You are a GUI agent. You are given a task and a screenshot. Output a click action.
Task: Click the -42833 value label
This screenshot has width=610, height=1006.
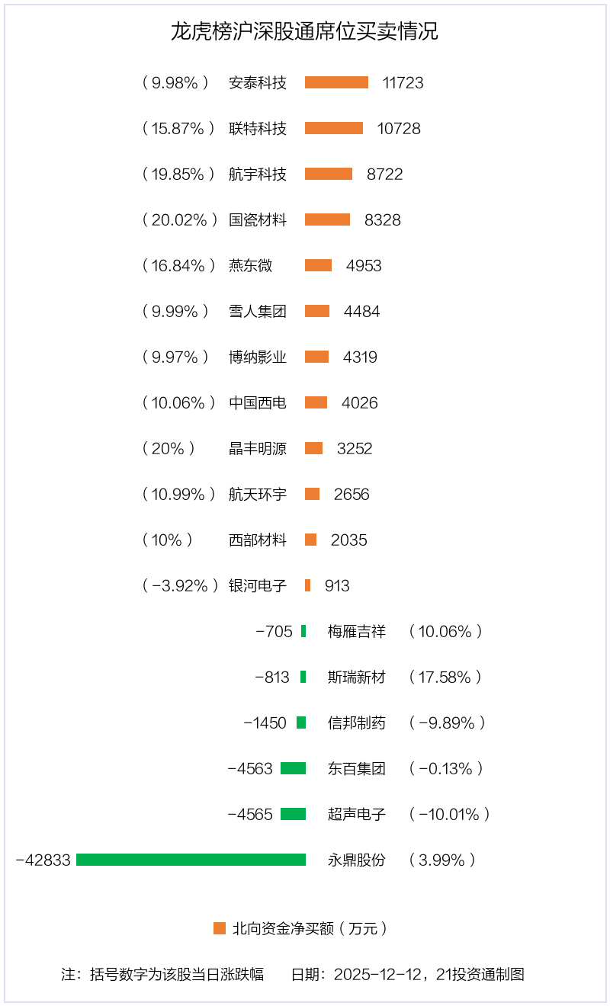[43, 860]
